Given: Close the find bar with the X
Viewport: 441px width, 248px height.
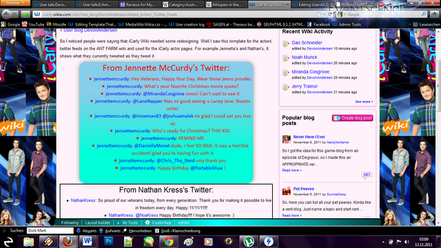Looking at the screenshot, I should [4, 231].
